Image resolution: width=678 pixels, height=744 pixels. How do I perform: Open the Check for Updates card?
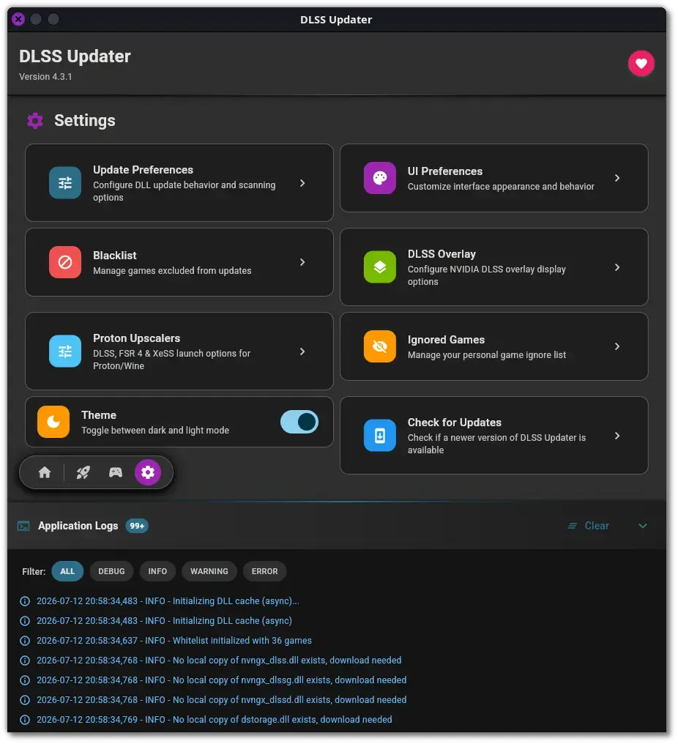494,436
